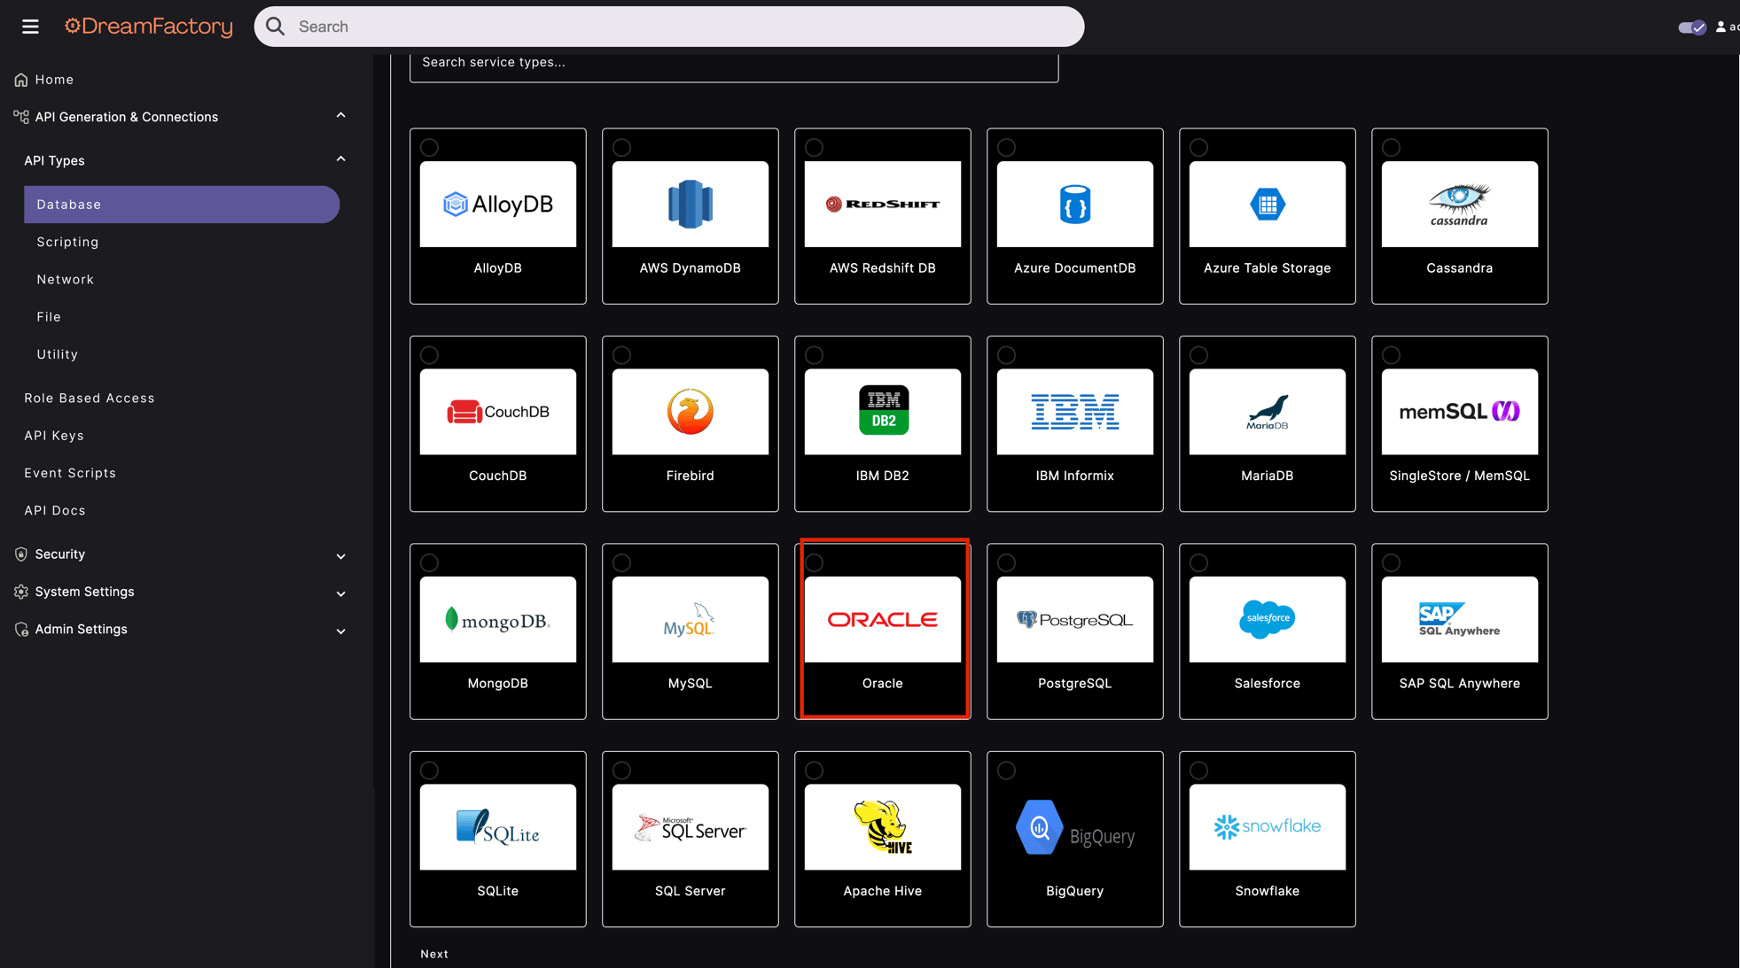Select the Firebird database logo
Screen dimensions: 1740x968
coord(690,412)
